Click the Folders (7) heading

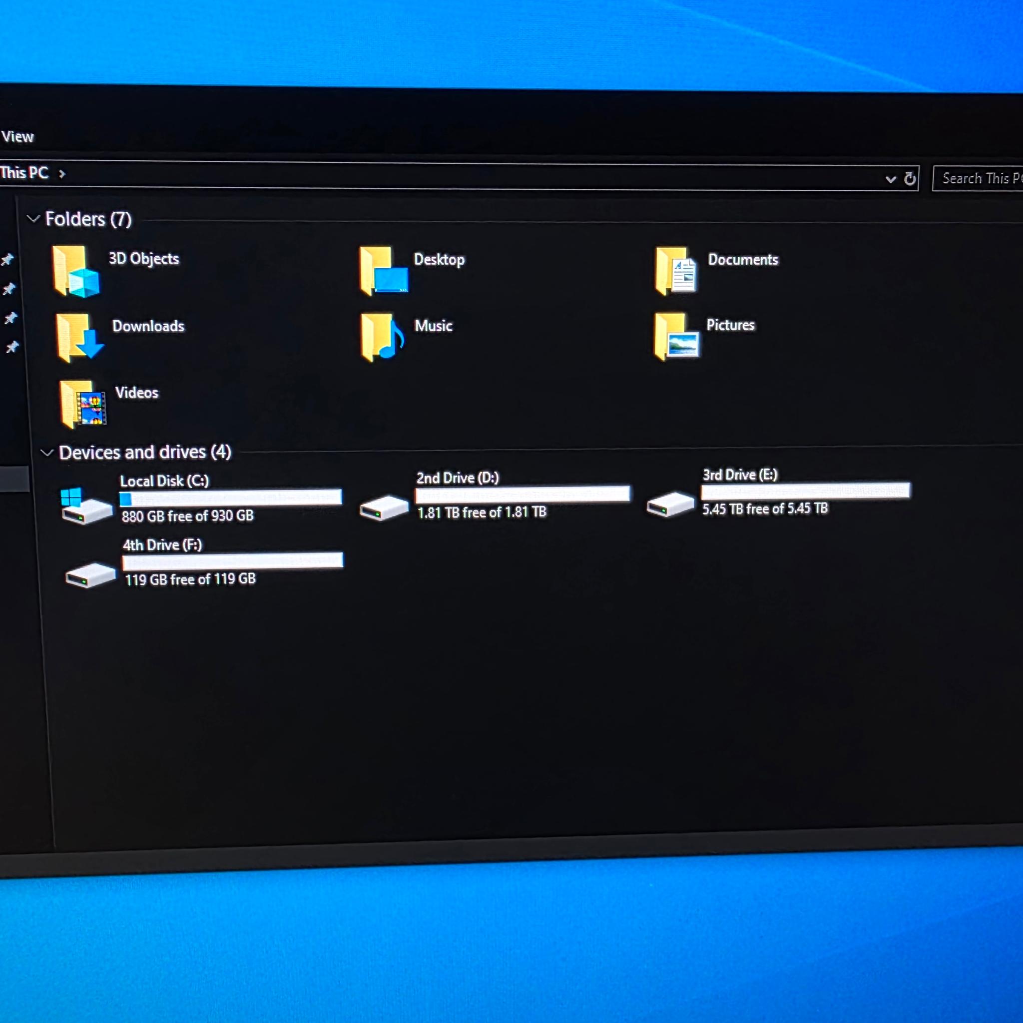(x=88, y=219)
